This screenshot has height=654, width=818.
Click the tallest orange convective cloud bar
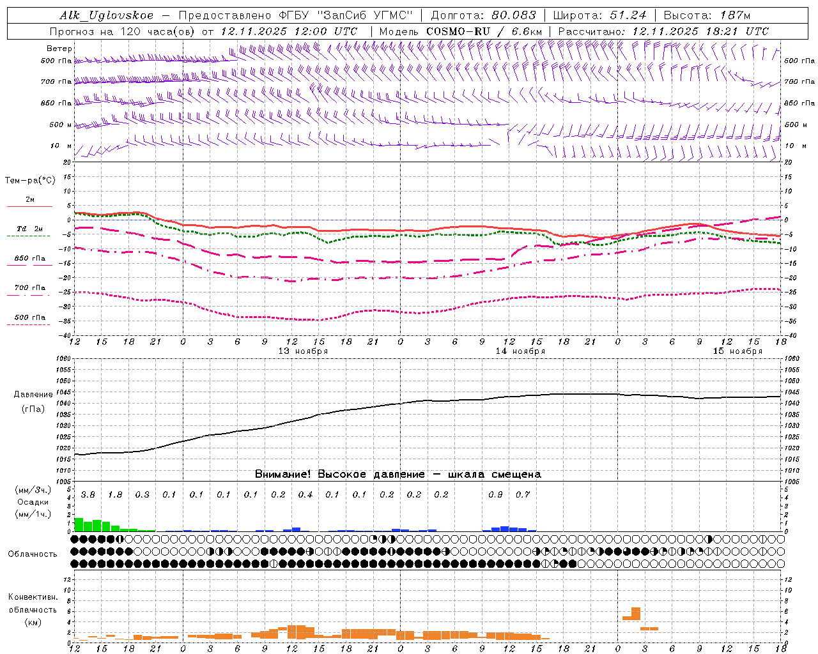636,614
